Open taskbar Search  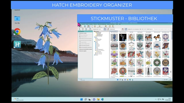click(86, 99)
